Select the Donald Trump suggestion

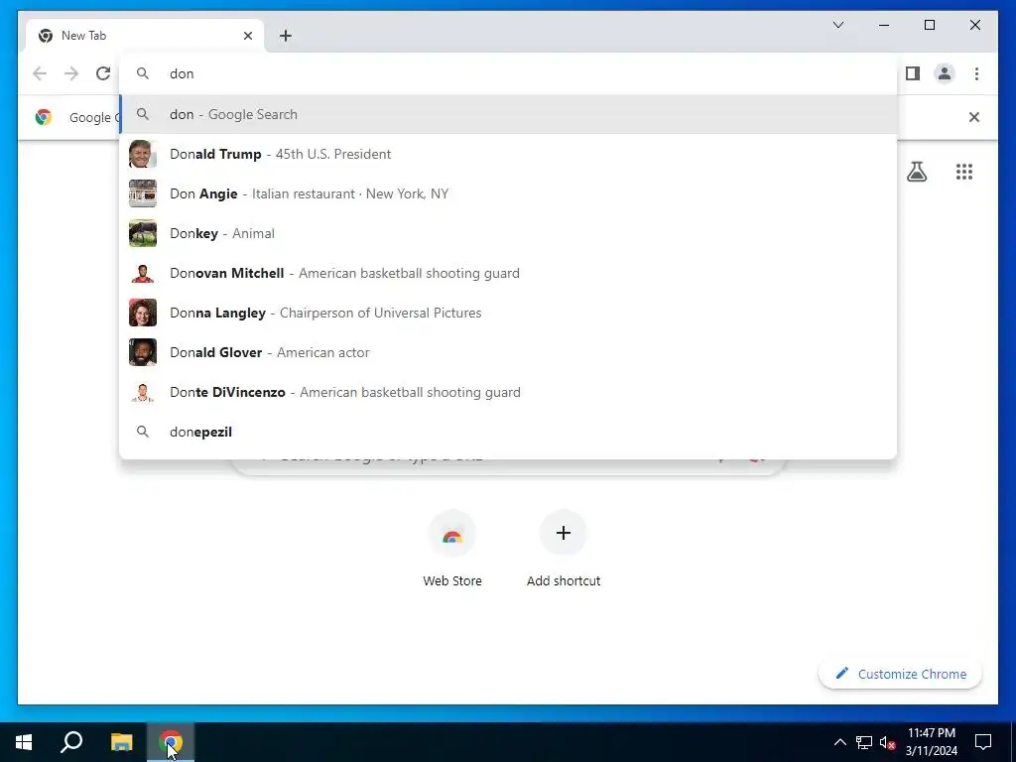click(x=509, y=154)
